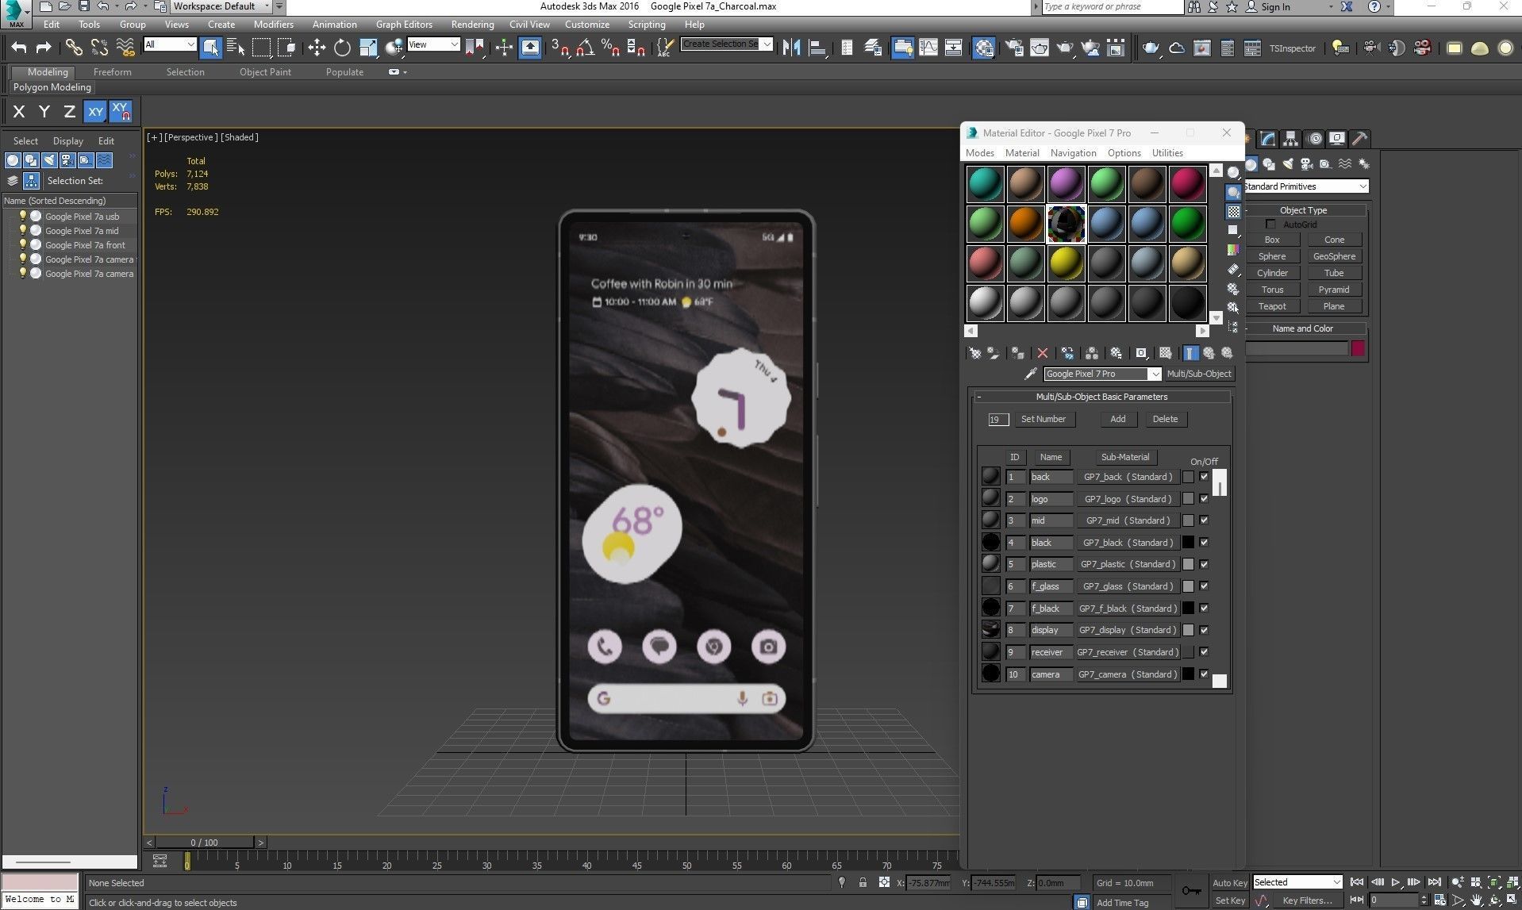The image size is (1522, 910).
Task: Open the Hierarchy panel tab icon
Action: pyautogui.click(x=1290, y=139)
